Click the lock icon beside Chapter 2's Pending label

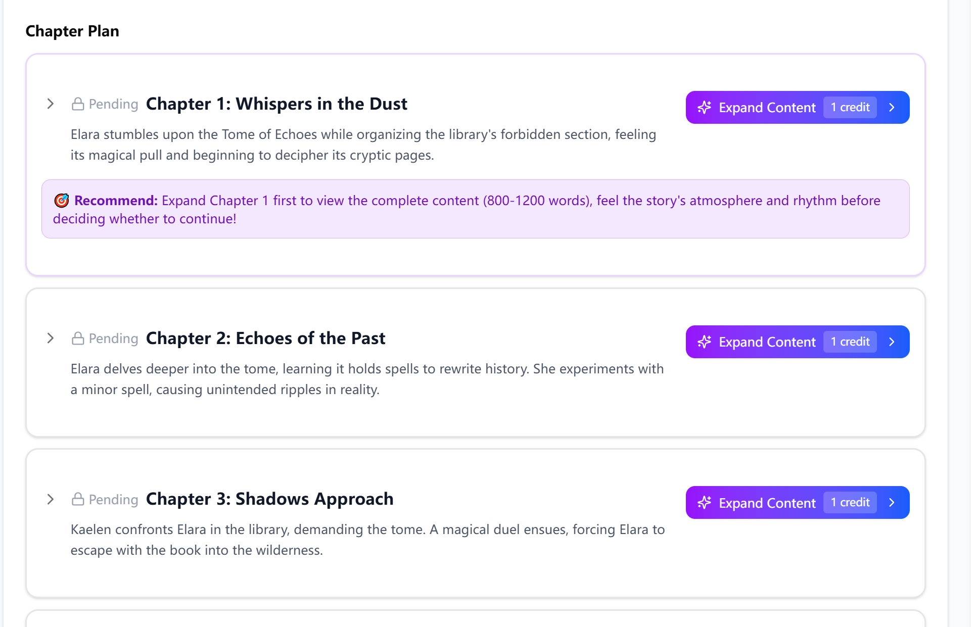(78, 338)
